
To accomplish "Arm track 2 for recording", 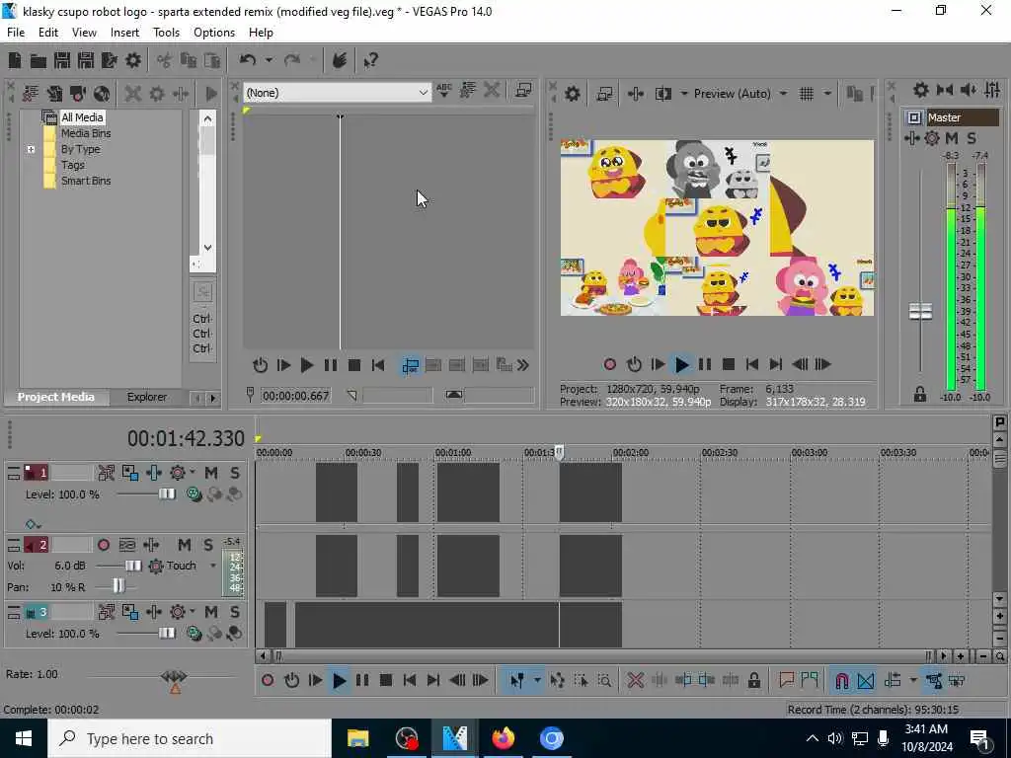I will pyautogui.click(x=103, y=545).
